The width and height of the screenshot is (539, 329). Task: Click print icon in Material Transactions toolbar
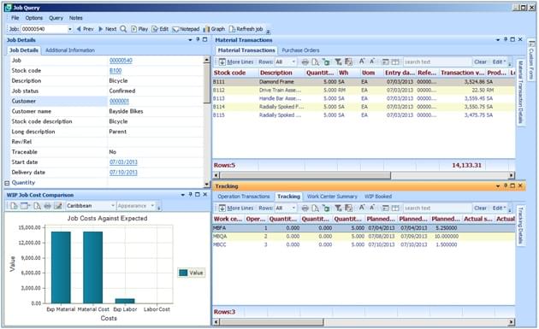305,62
